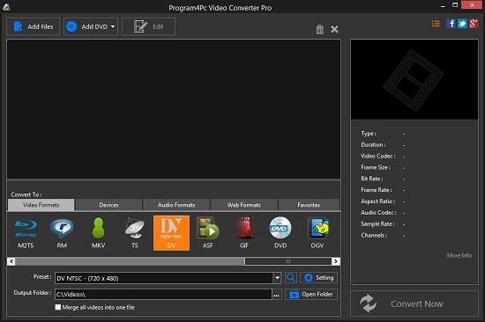The height and width of the screenshot is (322, 485).
Task: Select the DVD disc format icon
Action: [x=280, y=233]
